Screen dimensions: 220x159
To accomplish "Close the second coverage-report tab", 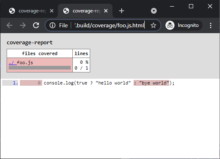I will (106, 11).
